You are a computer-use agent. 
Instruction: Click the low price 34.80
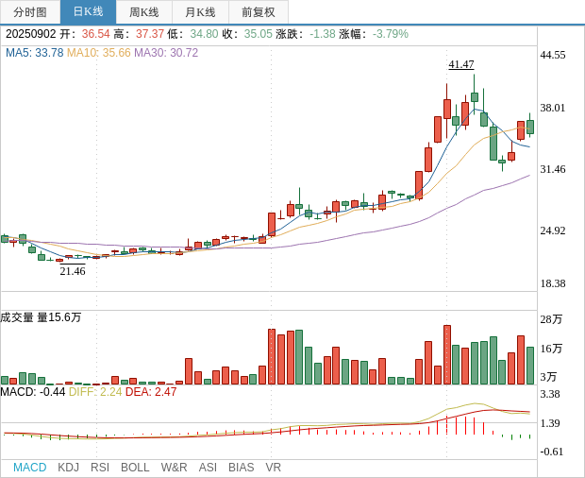tap(204, 34)
